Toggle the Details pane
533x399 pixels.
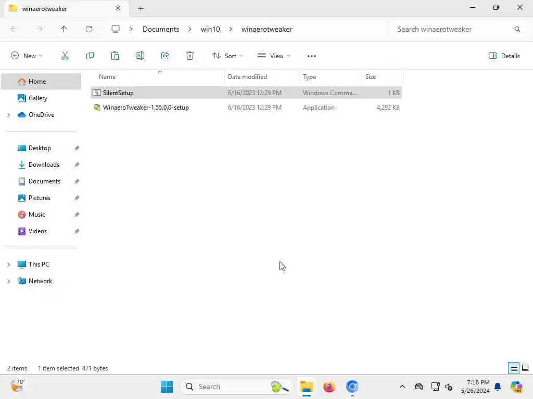(504, 56)
